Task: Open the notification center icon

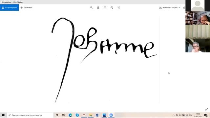Action: click(x=206, y=115)
